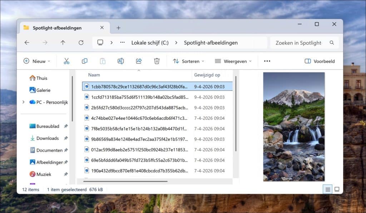
Task: Open the 'Zie meer' ellipsis menu
Action: pyautogui.click(x=267, y=61)
